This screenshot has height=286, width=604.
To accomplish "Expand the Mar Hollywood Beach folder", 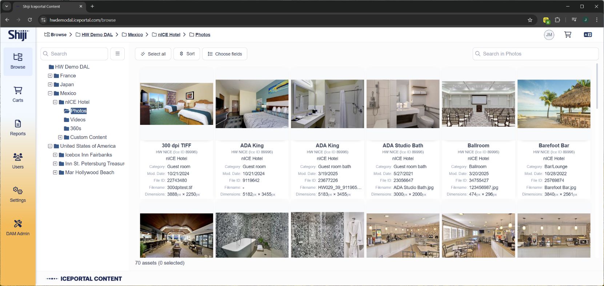I will point(55,172).
